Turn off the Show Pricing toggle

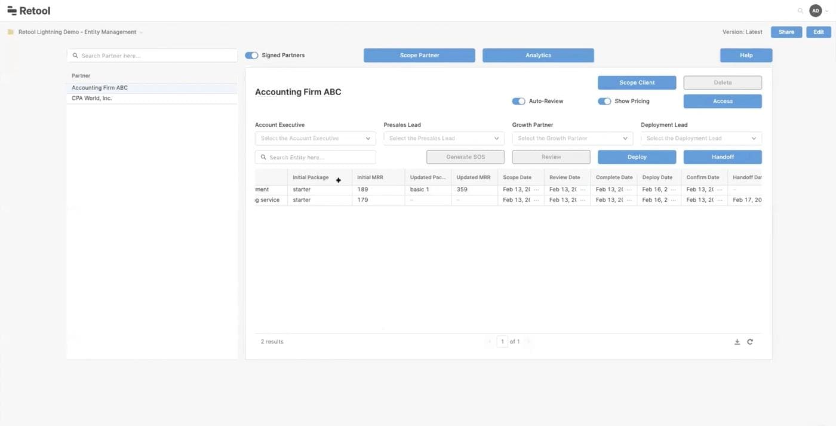pyautogui.click(x=604, y=101)
